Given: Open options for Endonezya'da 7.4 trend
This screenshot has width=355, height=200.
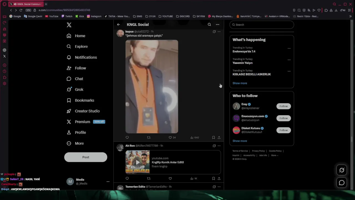Looking at the screenshot, I should [x=289, y=48].
